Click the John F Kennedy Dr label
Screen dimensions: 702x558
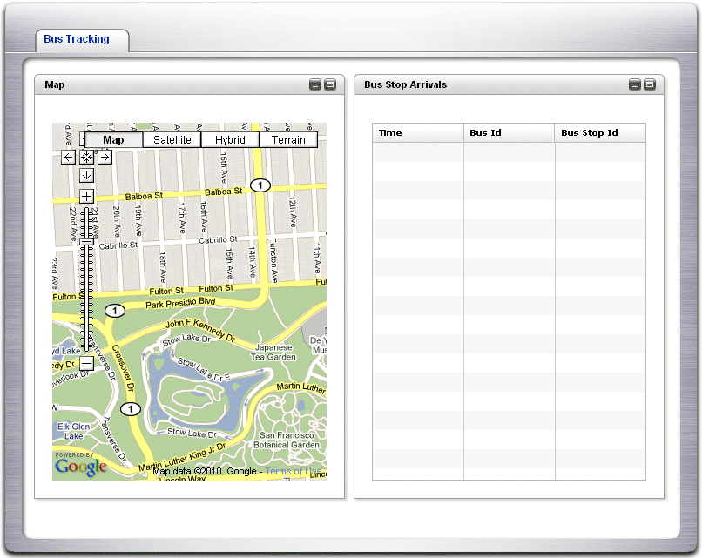pyautogui.click(x=200, y=330)
